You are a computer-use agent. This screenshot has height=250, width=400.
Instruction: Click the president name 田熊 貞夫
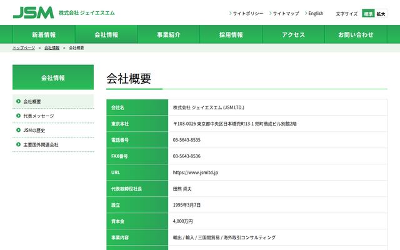tap(182, 189)
